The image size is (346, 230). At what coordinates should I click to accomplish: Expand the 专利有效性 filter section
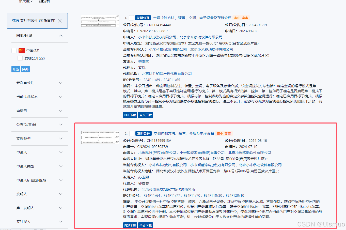pyautogui.click(x=40, y=83)
